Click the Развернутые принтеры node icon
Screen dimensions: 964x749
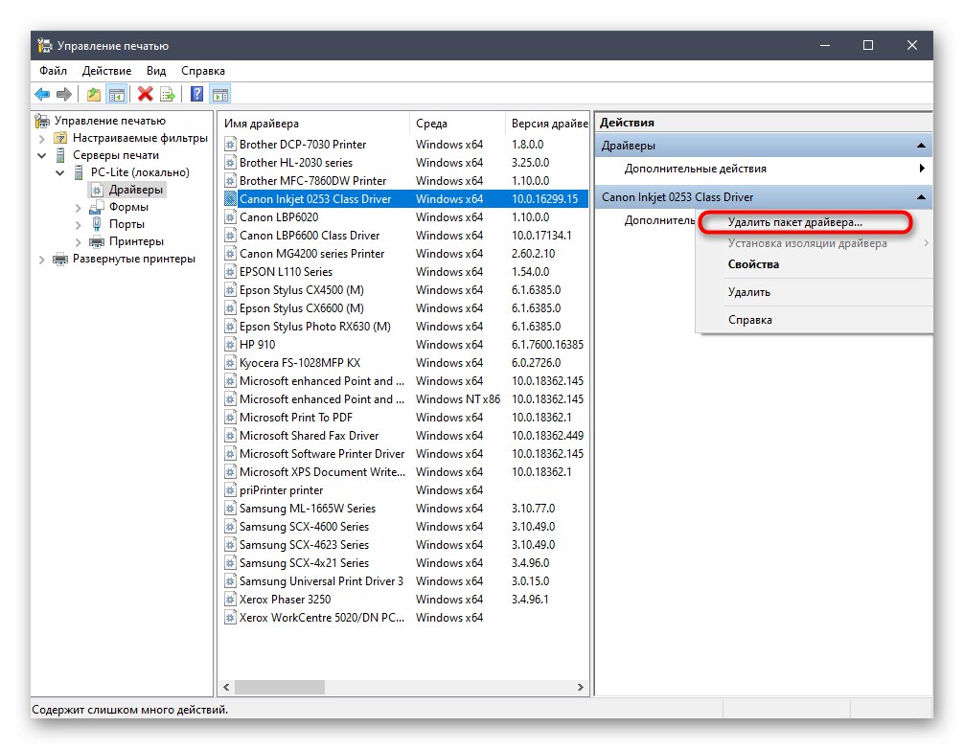click(x=60, y=259)
